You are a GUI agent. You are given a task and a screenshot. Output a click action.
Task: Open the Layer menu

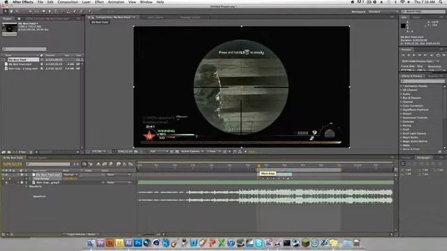click(86, 2)
